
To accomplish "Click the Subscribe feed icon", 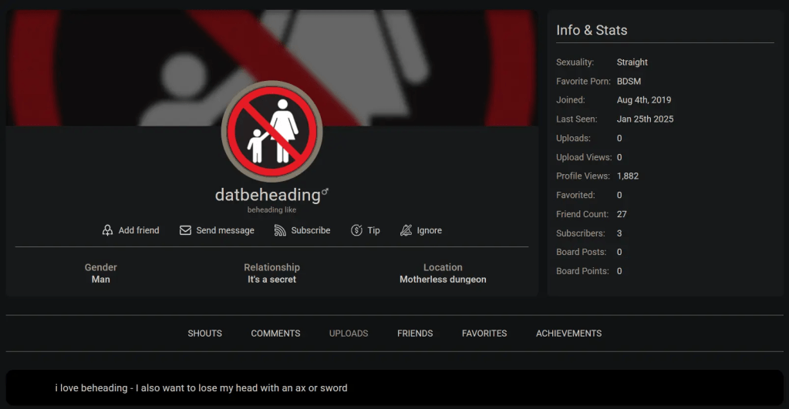I will (x=280, y=230).
